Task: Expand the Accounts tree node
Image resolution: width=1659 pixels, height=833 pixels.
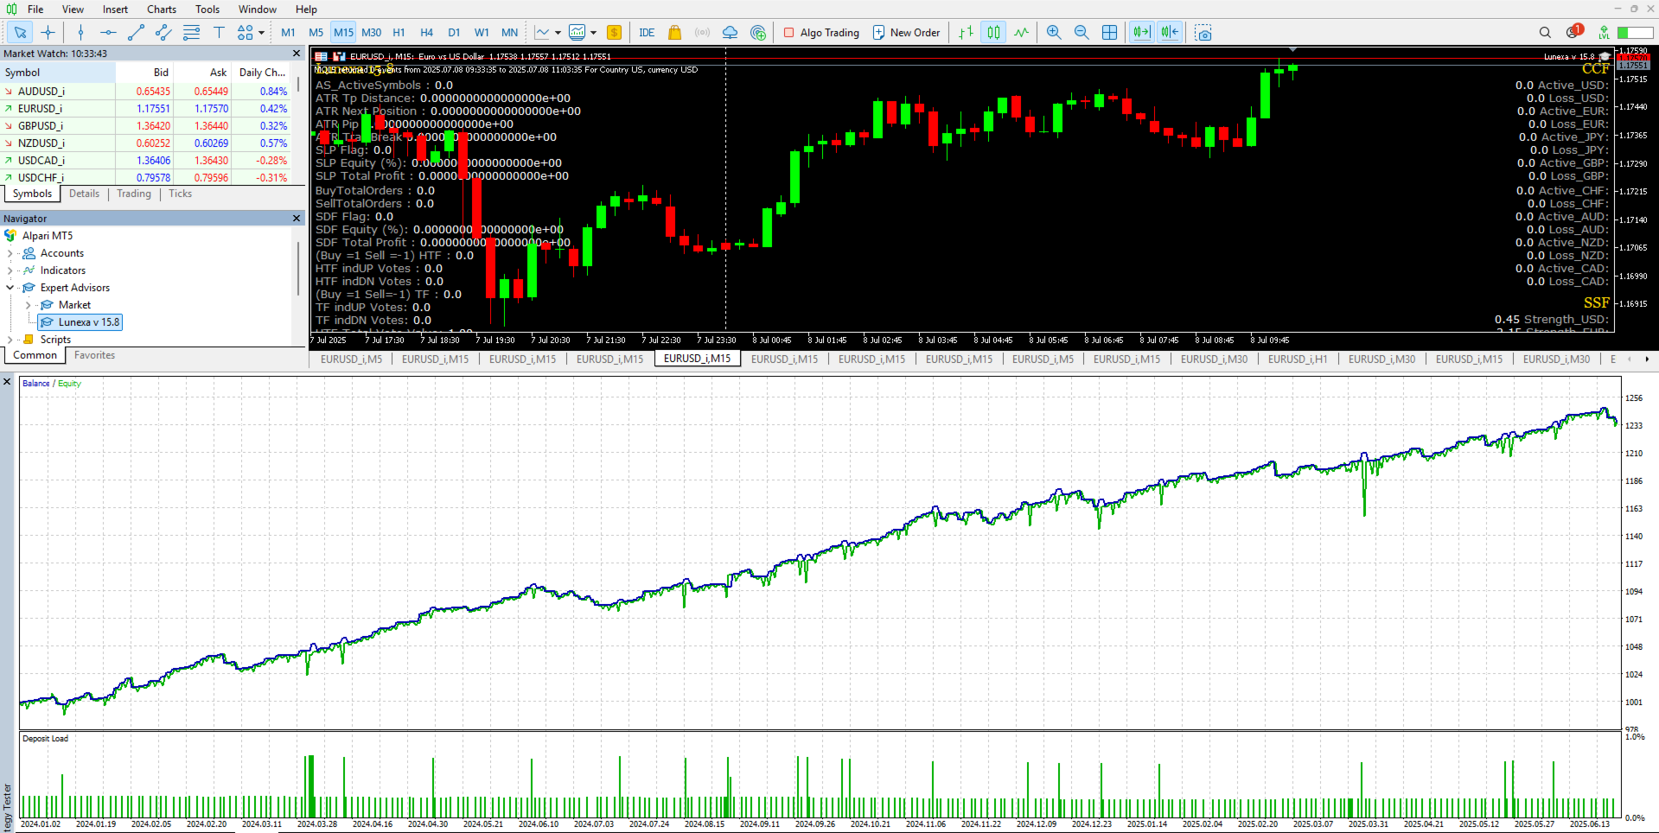Action: point(10,253)
